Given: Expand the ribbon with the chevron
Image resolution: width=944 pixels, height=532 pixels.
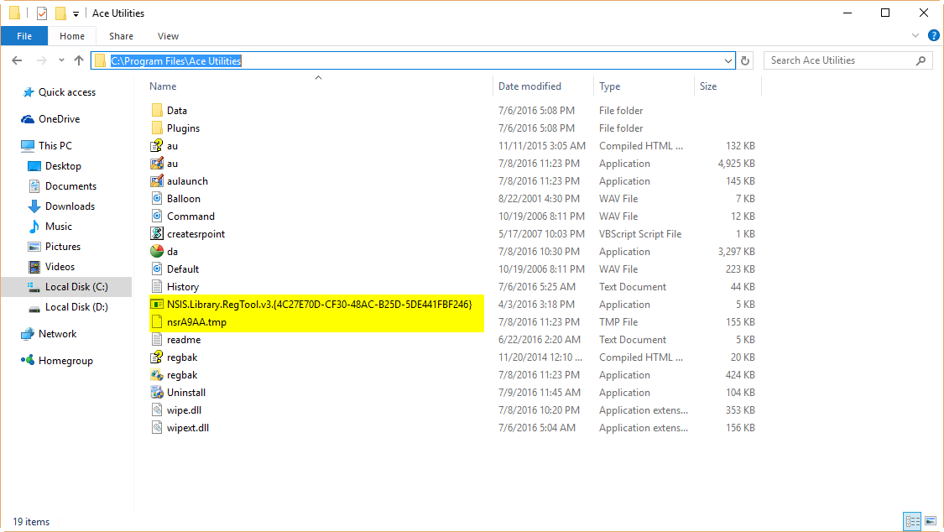Looking at the screenshot, I should [x=916, y=36].
